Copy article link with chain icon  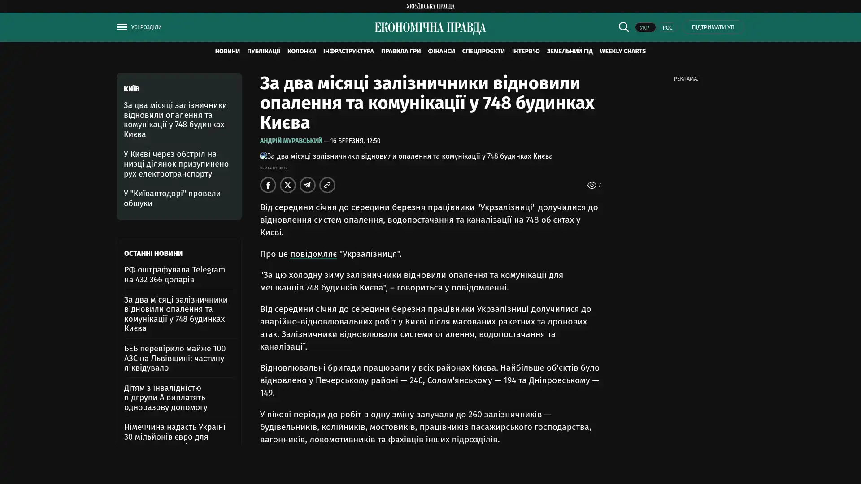[327, 185]
